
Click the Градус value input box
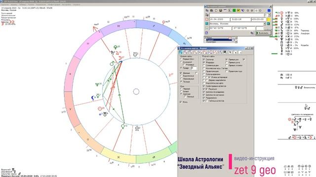[194, 68]
